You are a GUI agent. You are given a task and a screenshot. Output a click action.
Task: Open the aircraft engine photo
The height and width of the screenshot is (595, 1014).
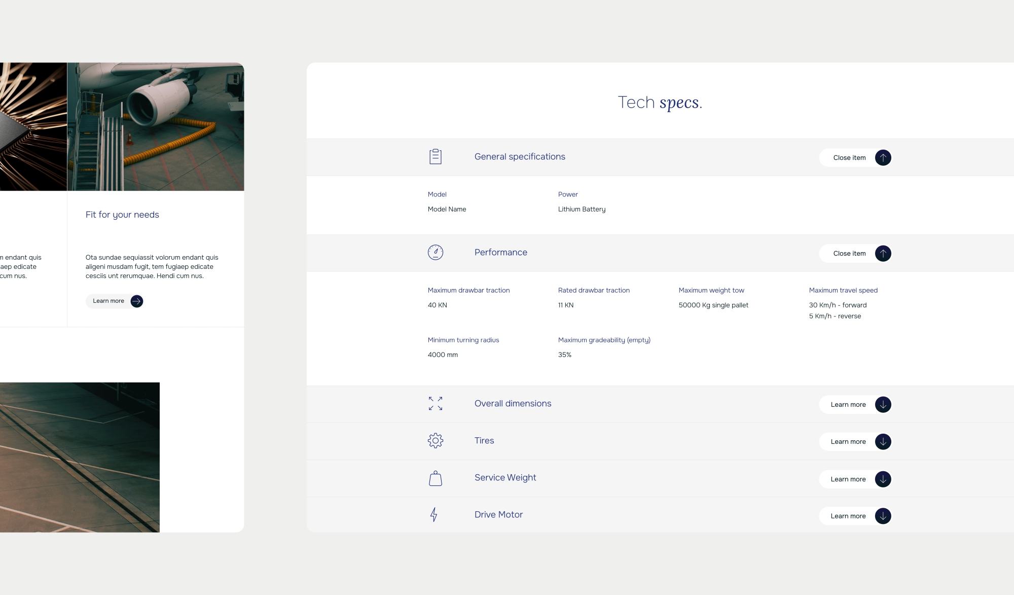click(x=156, y=127)
